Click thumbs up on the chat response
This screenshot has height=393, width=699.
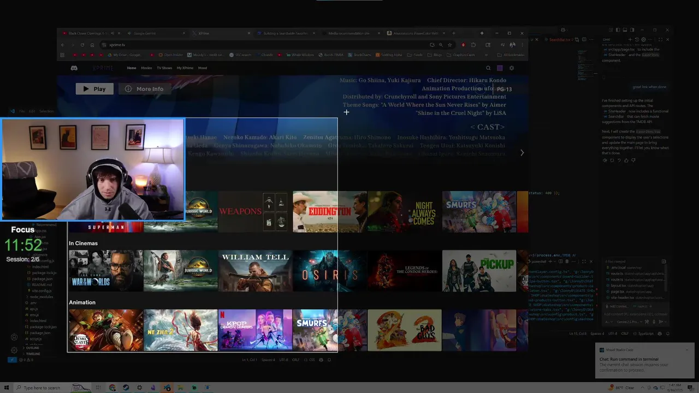click(626, 160)
